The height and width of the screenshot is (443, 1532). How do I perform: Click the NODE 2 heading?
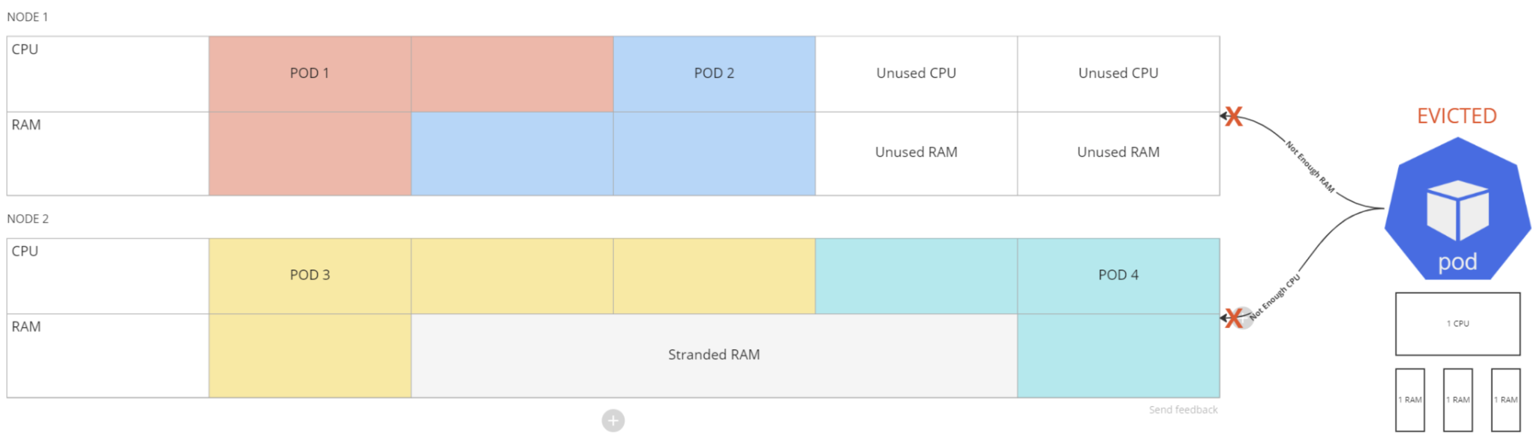28,219
